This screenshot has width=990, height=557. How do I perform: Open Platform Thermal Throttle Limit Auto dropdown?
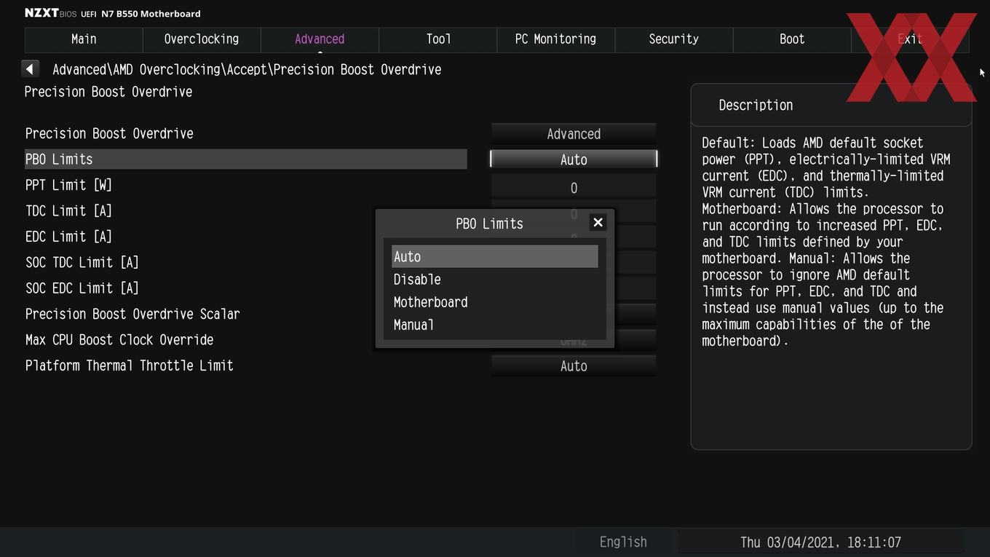click(x=574, y=366)
